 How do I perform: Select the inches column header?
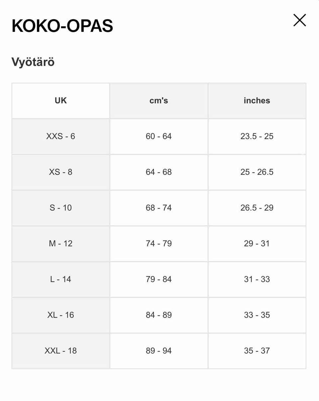coord(257,101)
